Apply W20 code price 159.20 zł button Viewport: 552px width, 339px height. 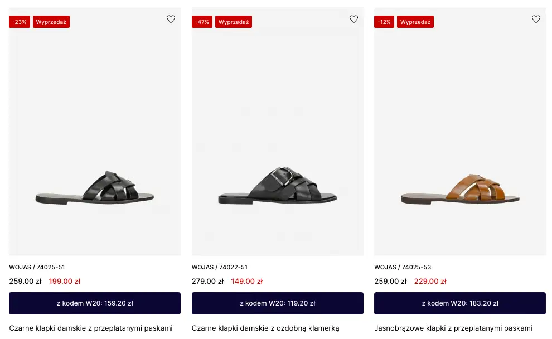[x=95, y=303]
